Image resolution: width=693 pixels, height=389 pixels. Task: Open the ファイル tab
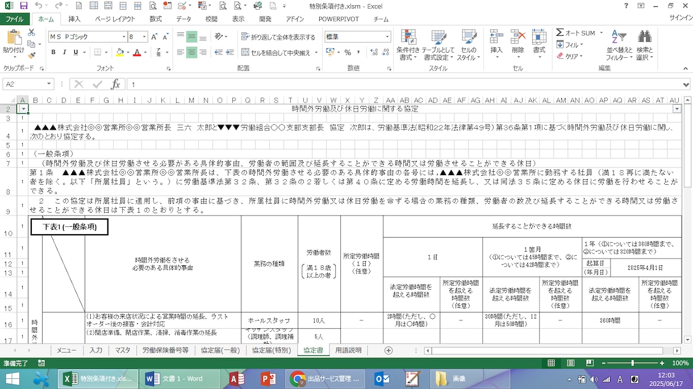pos(14,19)
